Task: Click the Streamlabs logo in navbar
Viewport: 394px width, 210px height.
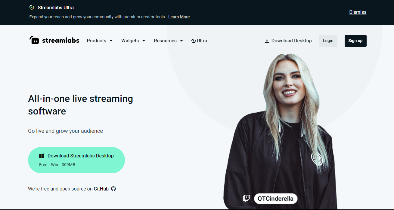Action: tap(54, 40)
